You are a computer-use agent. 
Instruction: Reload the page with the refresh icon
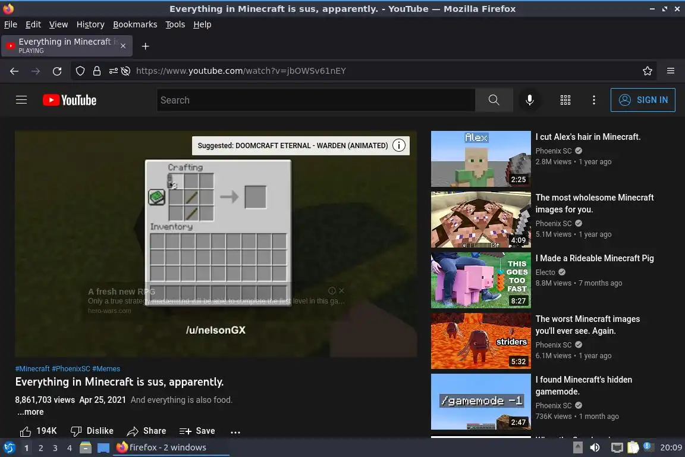pyautogui.click(x=57, y=71)
